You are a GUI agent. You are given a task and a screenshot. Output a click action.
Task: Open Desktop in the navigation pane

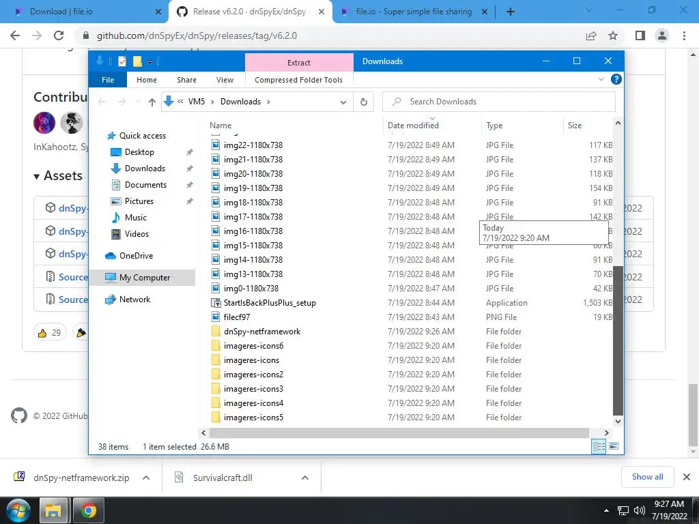coord(139,152)
